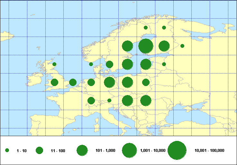Select the largest legend circle for 10,001 - 100,000
This screenshot has height=165, width=237.
tap(177, 150)
